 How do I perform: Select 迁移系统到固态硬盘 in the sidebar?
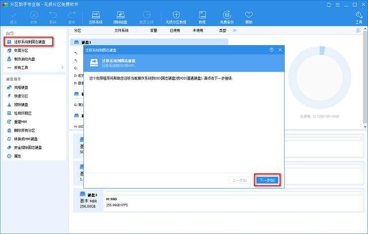(x=29, y=42)
